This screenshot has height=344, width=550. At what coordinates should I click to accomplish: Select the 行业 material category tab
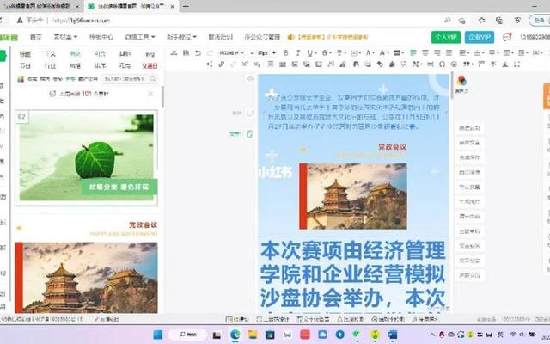point(50,65)
